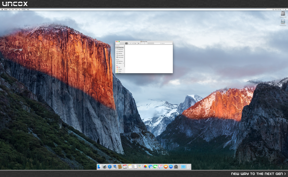Viewport: 288px width, 177px height.
Task: Open the Help menu
Action: pos(28,9)
